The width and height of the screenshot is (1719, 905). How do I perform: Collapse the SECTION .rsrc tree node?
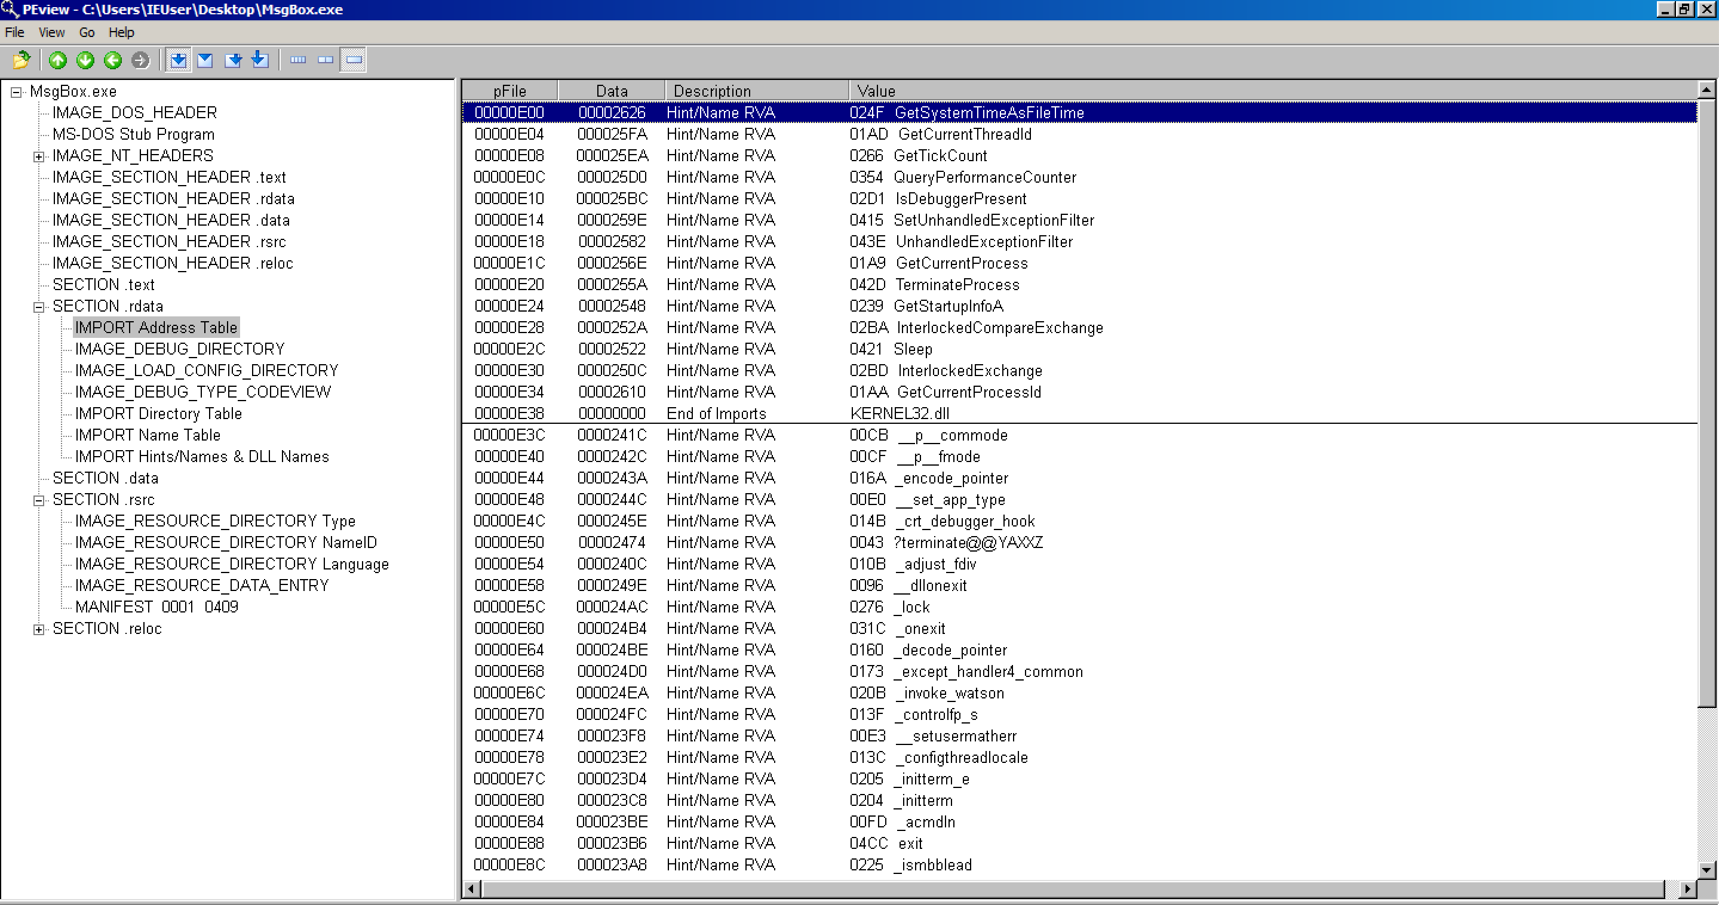coord(39,500)
